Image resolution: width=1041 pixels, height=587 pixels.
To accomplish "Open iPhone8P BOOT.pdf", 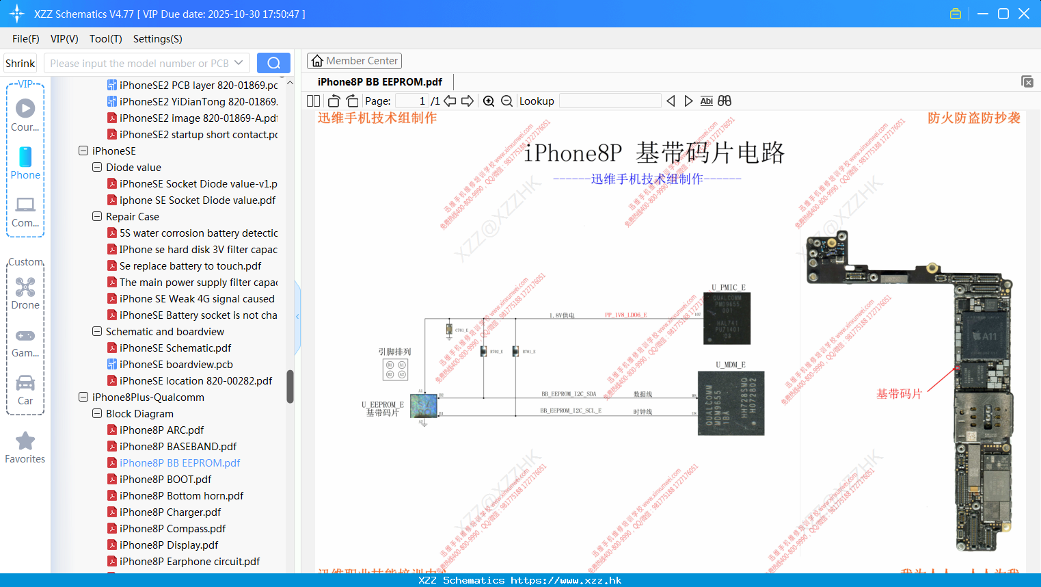I will pos(159,479).
